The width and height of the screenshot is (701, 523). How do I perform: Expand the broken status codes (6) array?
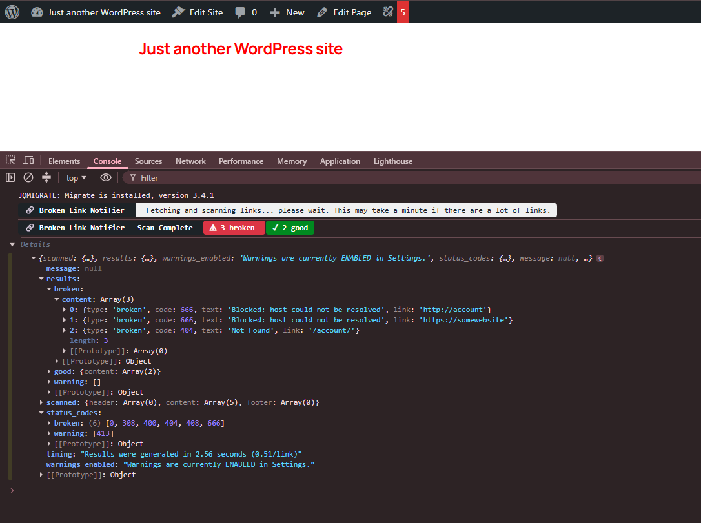(x=49, y=423)
